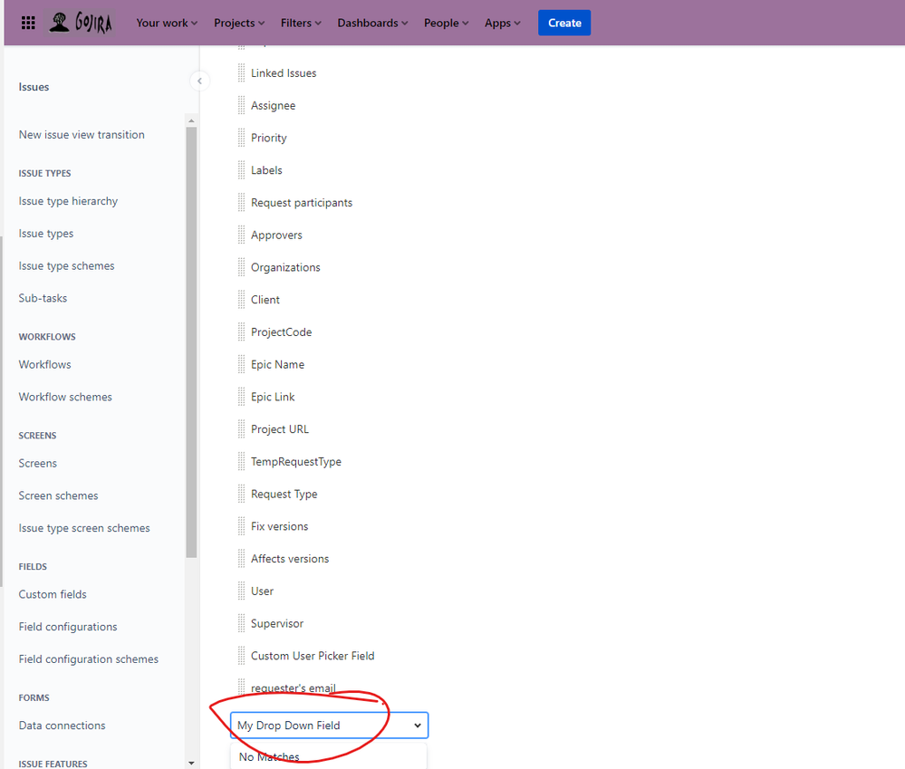This screenshot has height=769, width=905.
Task: Grab the drag handle next to Labels
Action: click(x=241, y=170)
